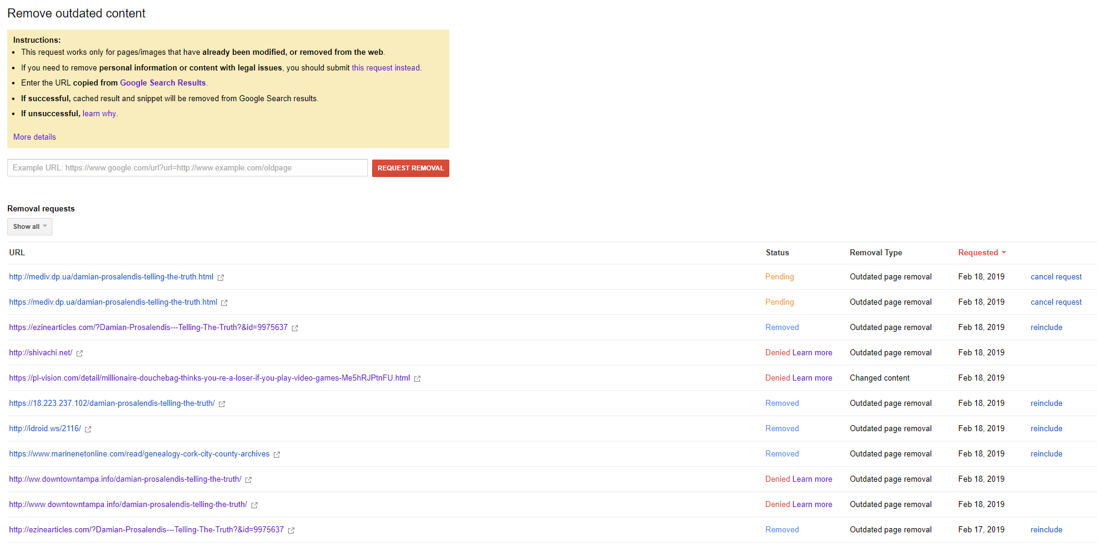Open external link icon for http://ezinearticles.com URL

click(x=291, y=531)
